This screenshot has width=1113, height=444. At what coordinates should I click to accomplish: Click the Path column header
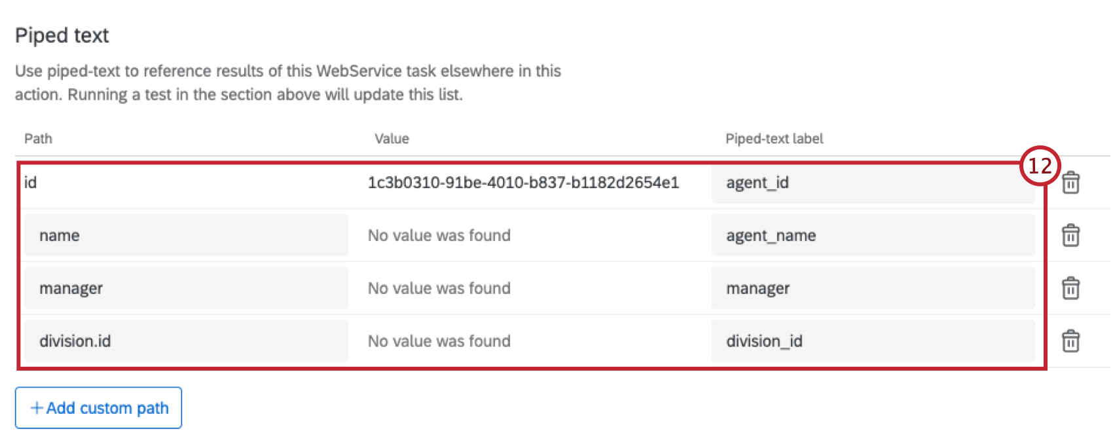coord(37,138)
